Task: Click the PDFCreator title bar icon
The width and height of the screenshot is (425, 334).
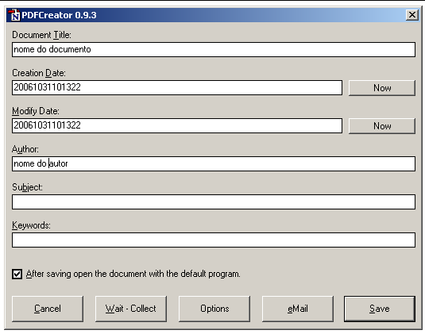Action: click(x=14, y=15)
